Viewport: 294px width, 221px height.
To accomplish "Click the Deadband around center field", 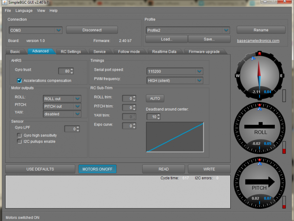I will tap(151, 117).
